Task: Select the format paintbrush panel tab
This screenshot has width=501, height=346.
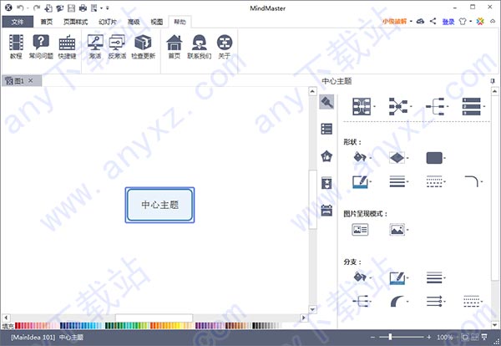Action: (326, 102)
